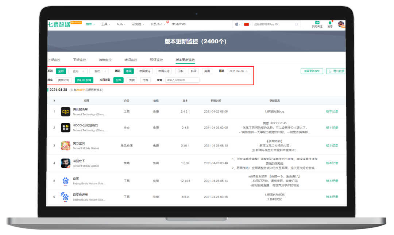The height and width of the screenshot is (235, 394).
Task: Open the 百度极速版 app icon
Action: (x=66, y=197)
